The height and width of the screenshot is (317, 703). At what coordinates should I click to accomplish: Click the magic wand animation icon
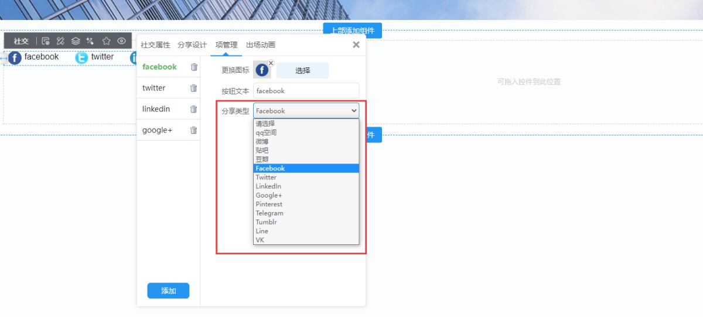pos(90,41)
